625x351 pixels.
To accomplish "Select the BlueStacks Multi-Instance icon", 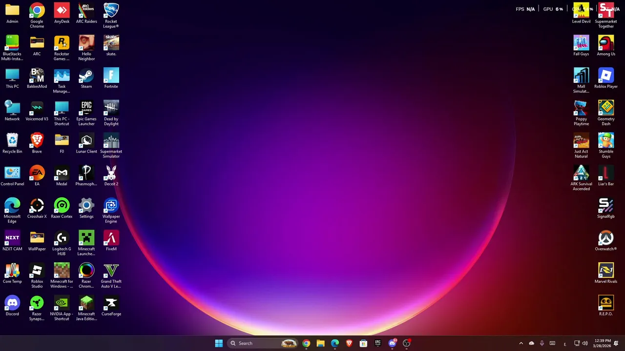I will tap(12, 43).
